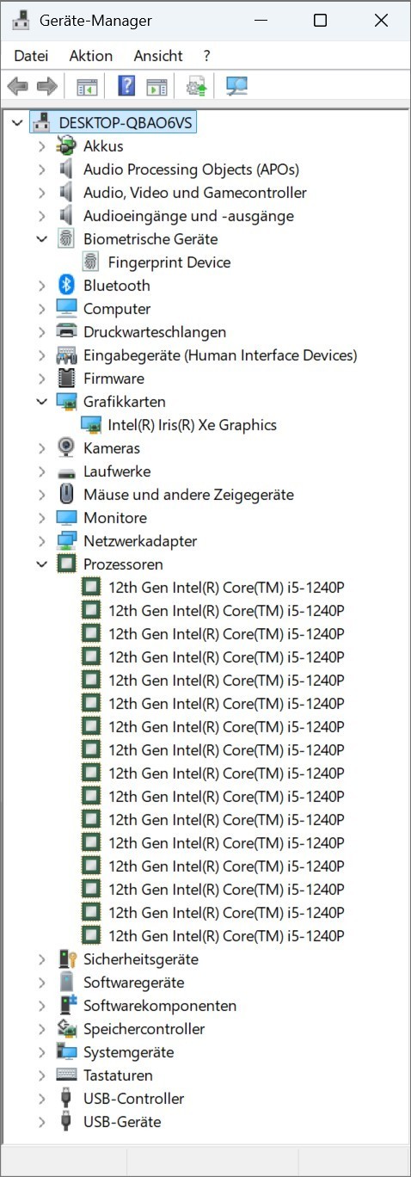Expand the USB-Geräte category
Screen dimensions: 411x1177
click(41, 1122)
